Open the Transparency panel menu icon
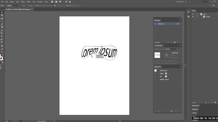The image size is (218, 122). click(x=180, y=45)
